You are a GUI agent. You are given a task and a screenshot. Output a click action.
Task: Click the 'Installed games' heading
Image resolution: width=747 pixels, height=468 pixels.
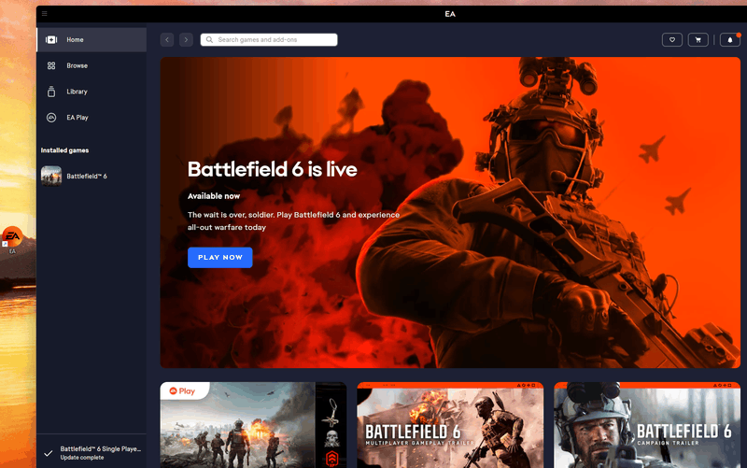click(x=64, y=150)
